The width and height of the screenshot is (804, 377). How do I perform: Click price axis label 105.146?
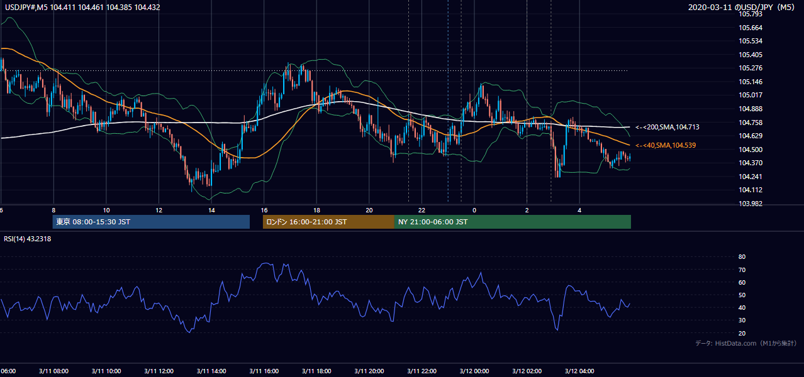pos(751,82)
